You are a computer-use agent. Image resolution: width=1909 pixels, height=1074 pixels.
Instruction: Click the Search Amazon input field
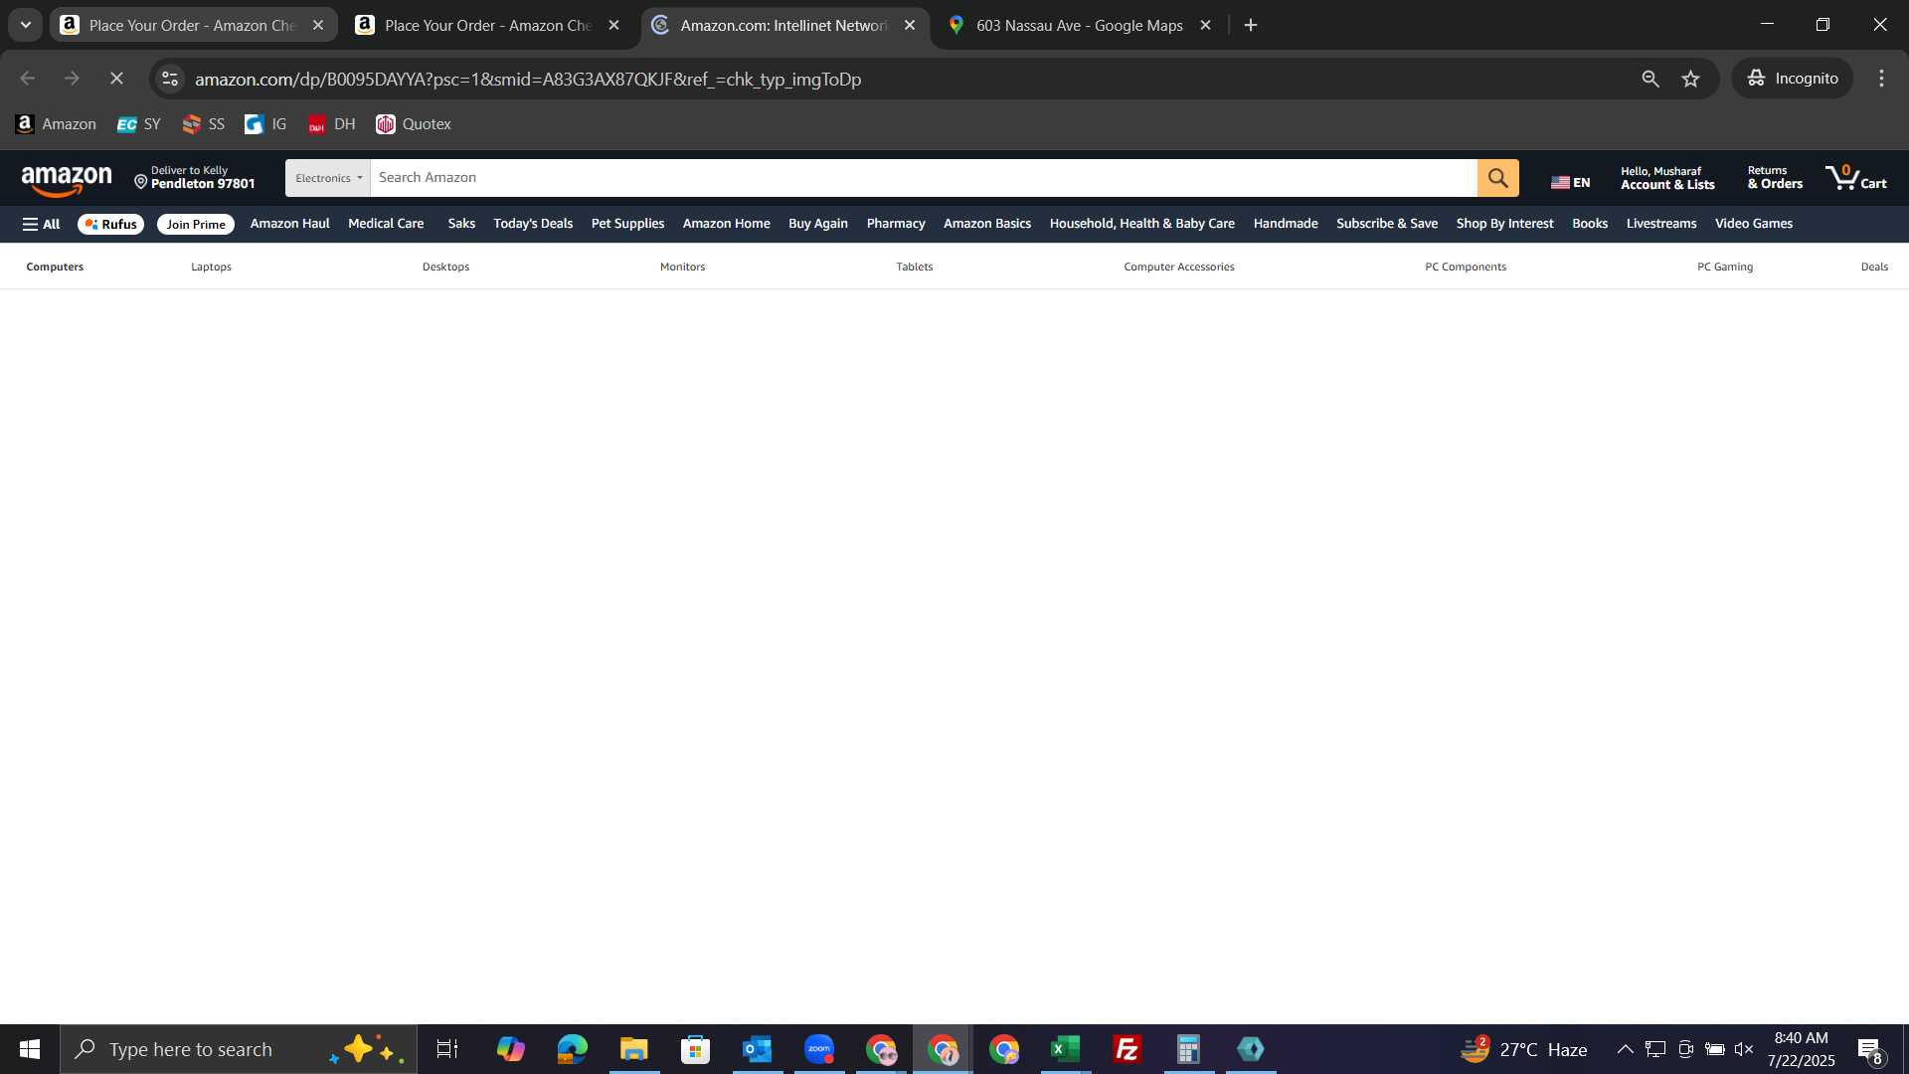923,178
